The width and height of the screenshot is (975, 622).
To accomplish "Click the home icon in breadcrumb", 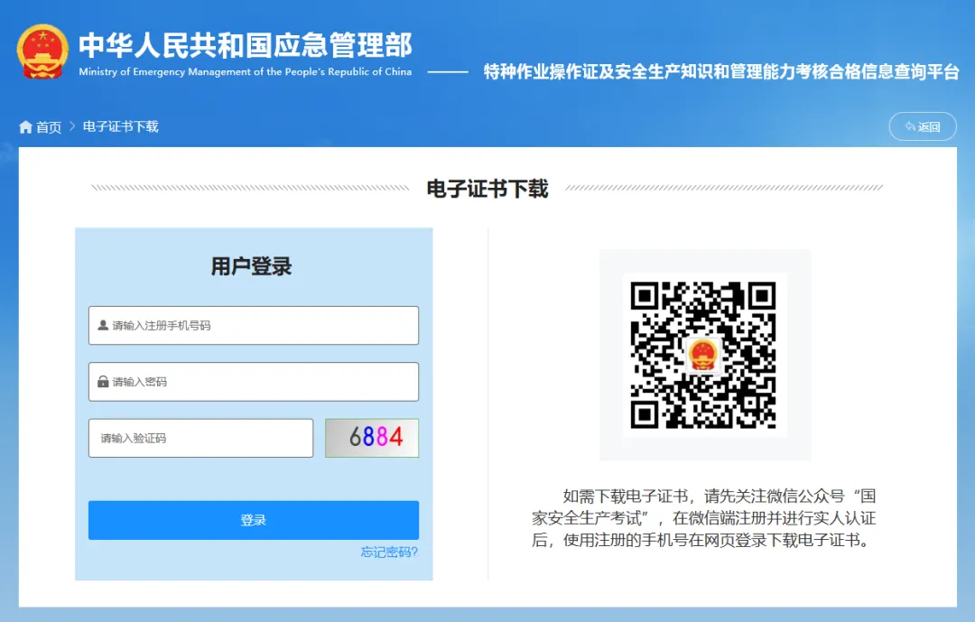I will tap(25, 127).
